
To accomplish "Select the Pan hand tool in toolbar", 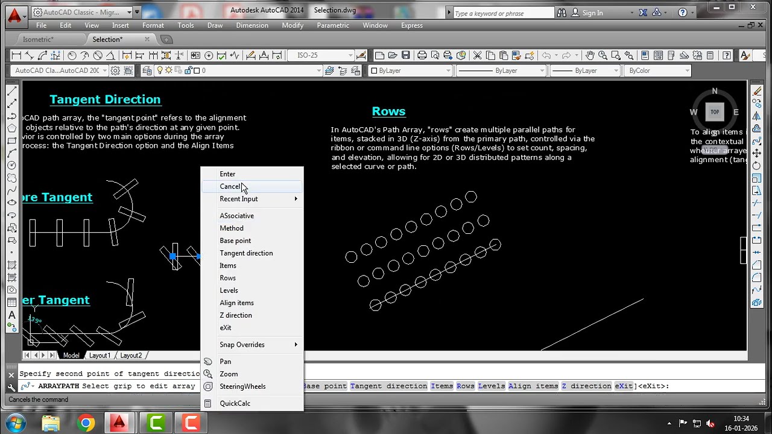I will [x=590, y=55].
